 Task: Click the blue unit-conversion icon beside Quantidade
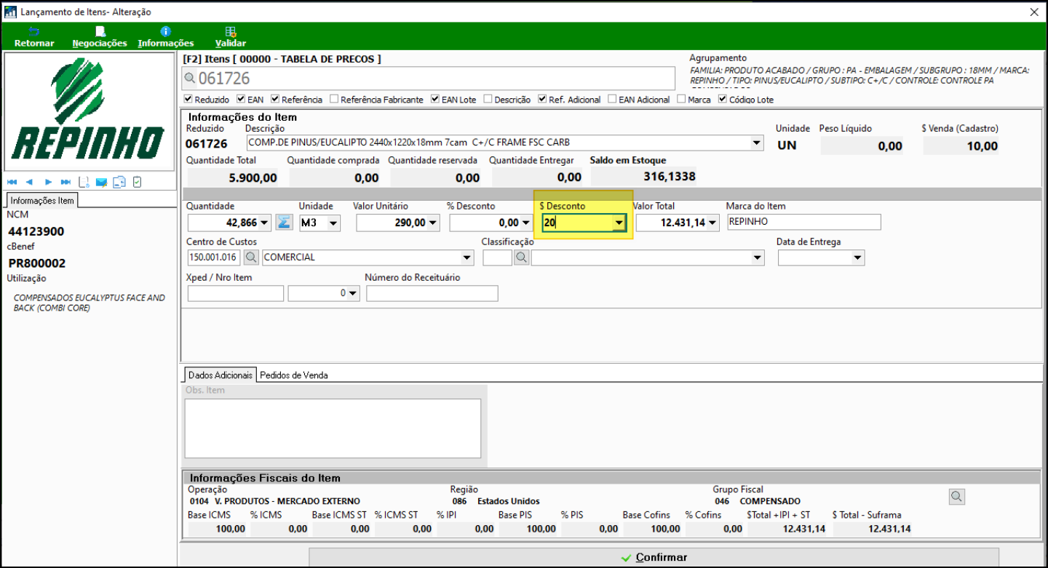pyautogui.click(x=284, y=222)
